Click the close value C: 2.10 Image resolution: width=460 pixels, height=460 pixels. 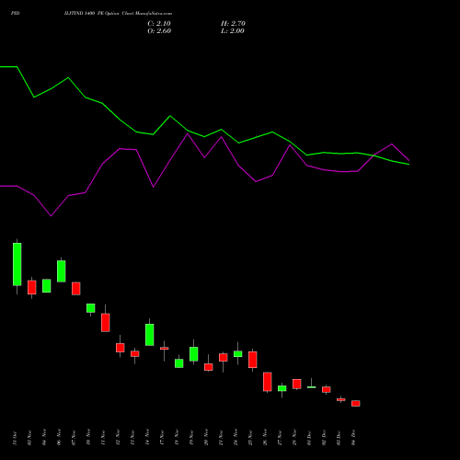(159, 24)
